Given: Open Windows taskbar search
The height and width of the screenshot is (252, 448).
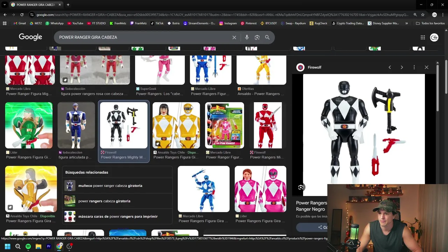Looking at the screenshot, I should point(18,246).
